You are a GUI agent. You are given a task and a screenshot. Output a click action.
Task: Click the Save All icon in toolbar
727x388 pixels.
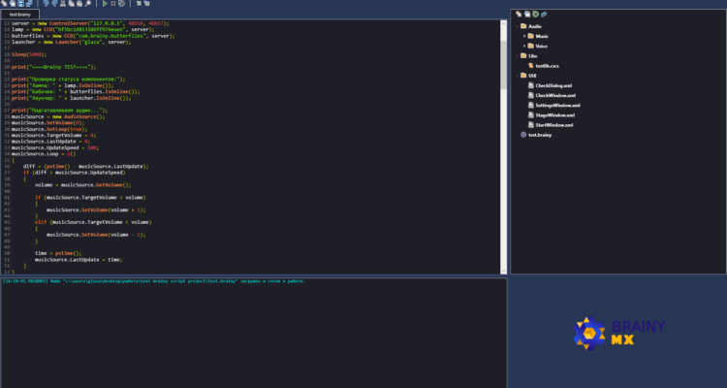point(29,3)
